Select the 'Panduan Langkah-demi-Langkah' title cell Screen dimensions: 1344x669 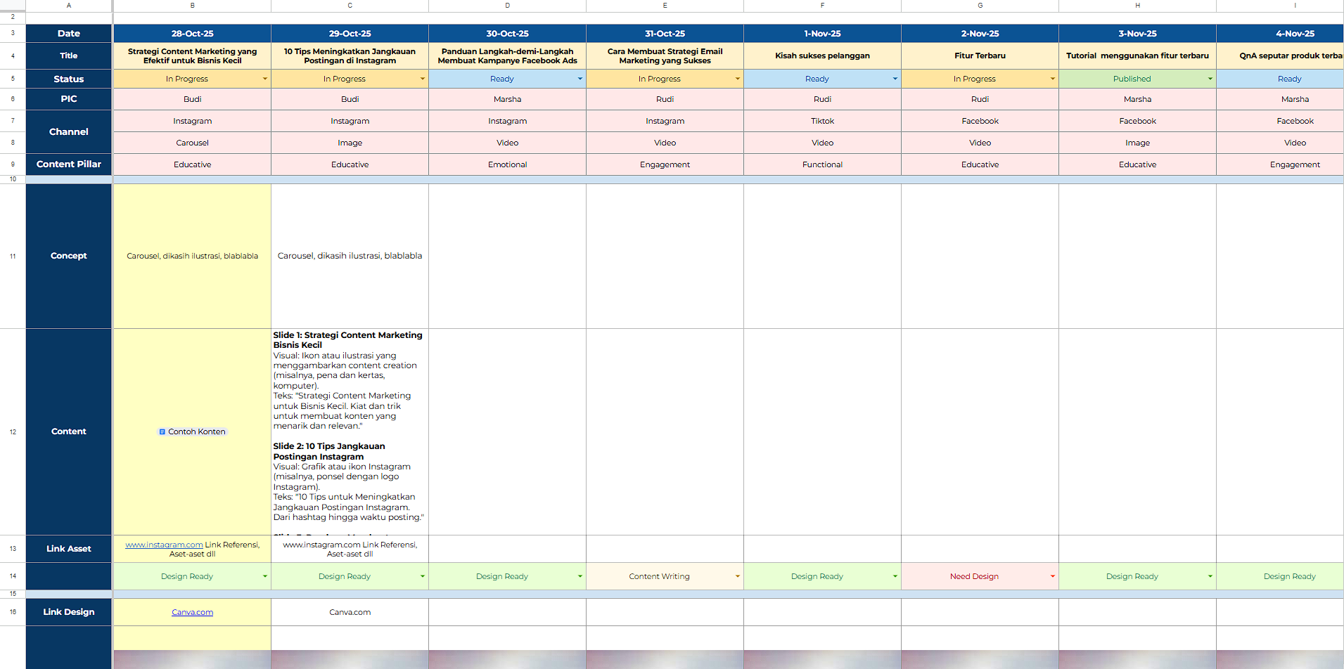click(507, 56)
